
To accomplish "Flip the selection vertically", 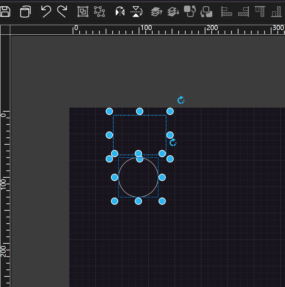I will (x=136, y=12).
